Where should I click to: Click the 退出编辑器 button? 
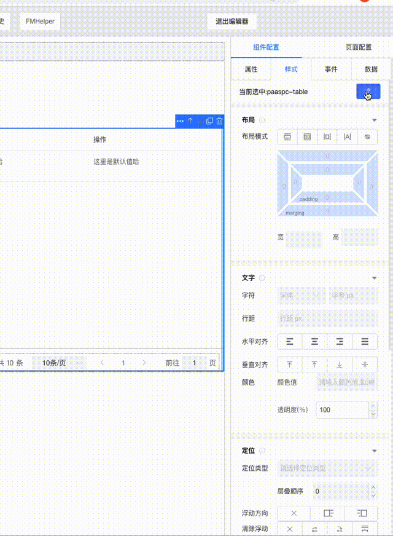232,22
